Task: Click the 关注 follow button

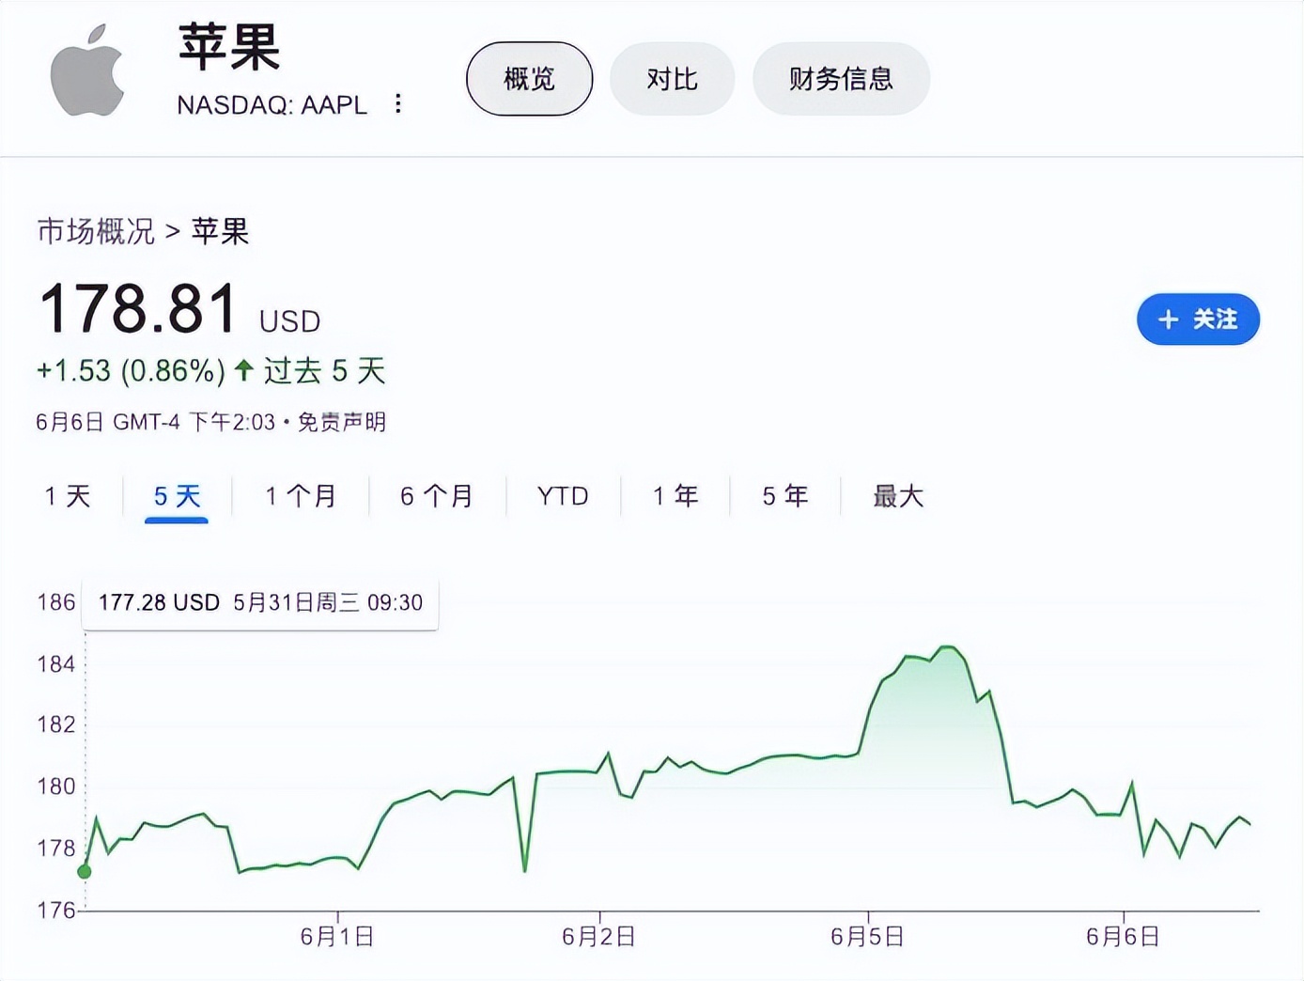Action: click(1198, 319)
